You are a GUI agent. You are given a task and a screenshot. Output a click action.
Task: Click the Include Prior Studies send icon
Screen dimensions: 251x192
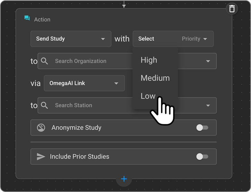(41, 157)
